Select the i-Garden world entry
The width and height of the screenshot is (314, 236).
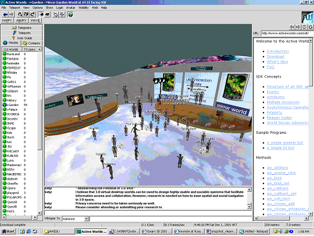pyautogui.click(x=15, y=105)
